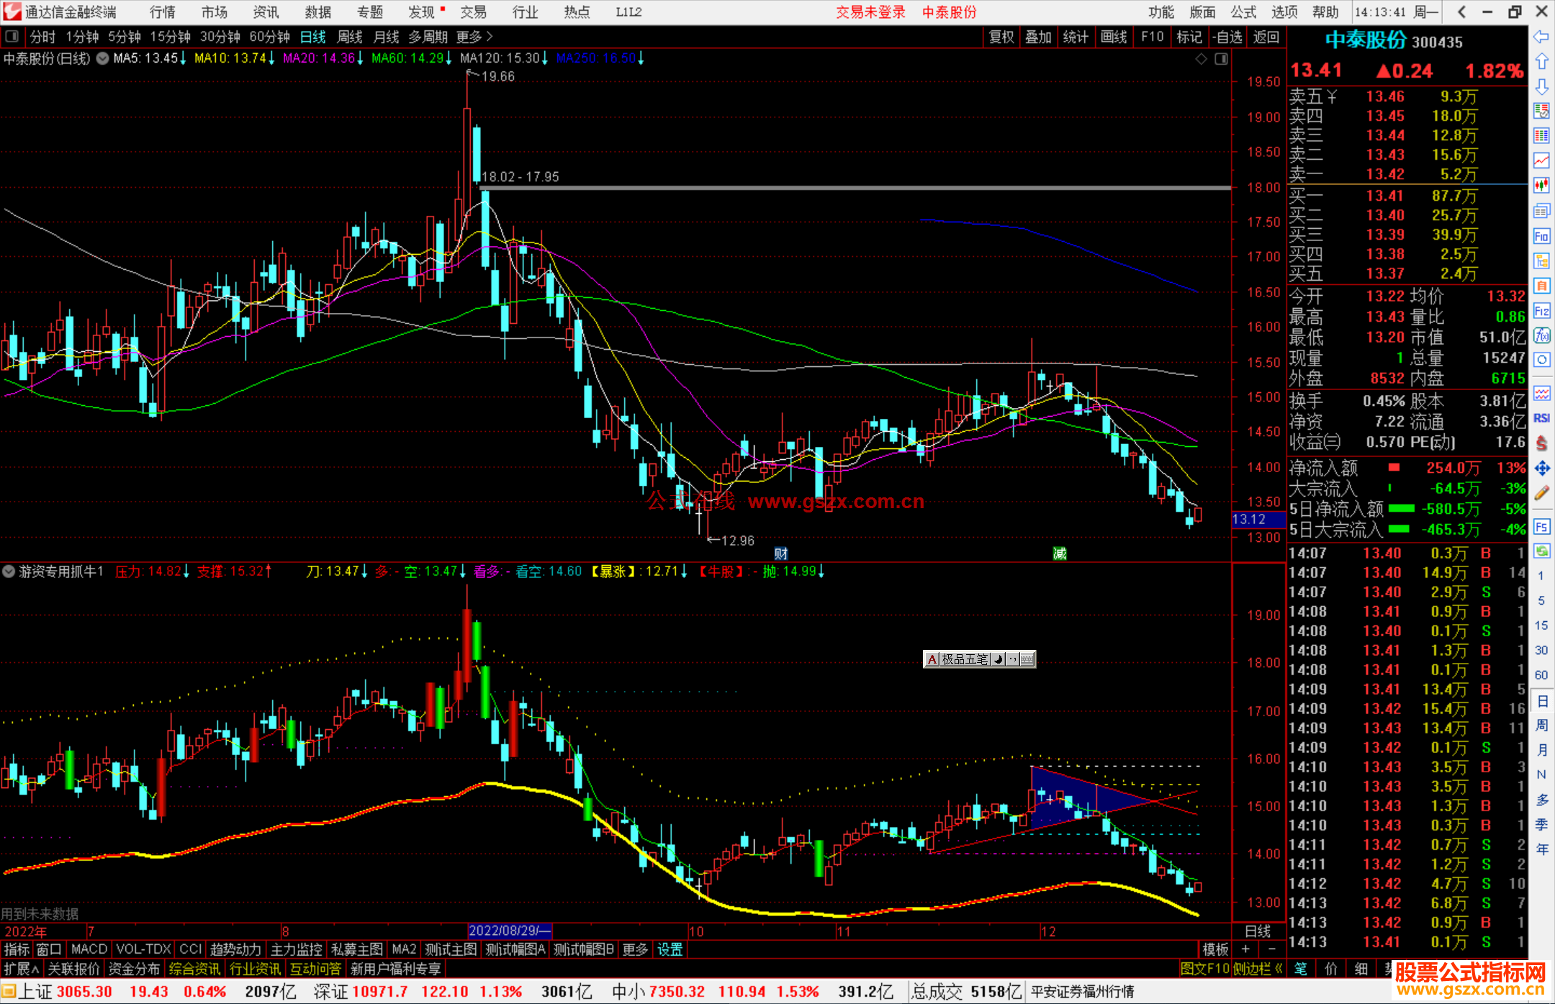The image size is (1555, 1004).
Task: Click the 画线 drawing button
Action: (1113, 37)
